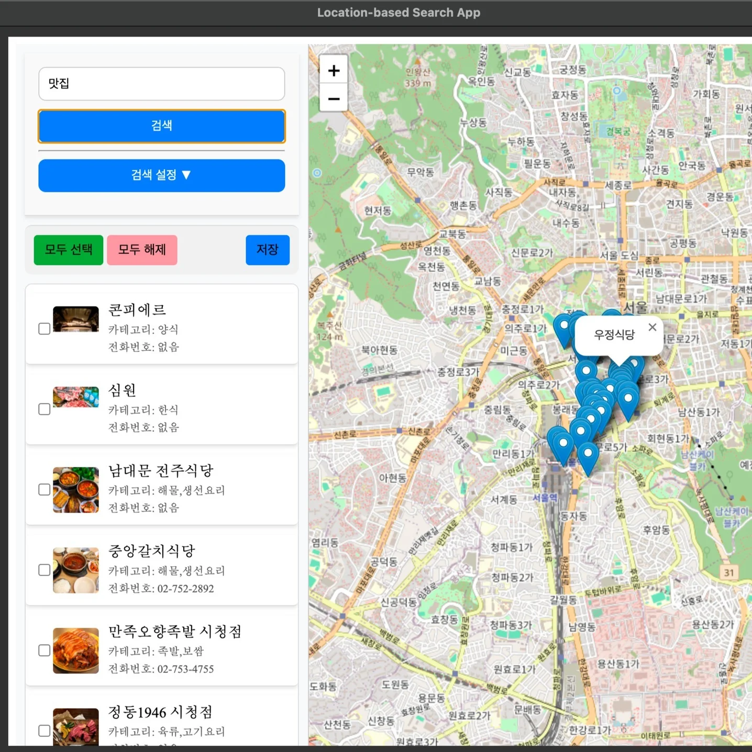Focus the search field containing 맛집
The image size is (752, 752).
tap(162, 84)
